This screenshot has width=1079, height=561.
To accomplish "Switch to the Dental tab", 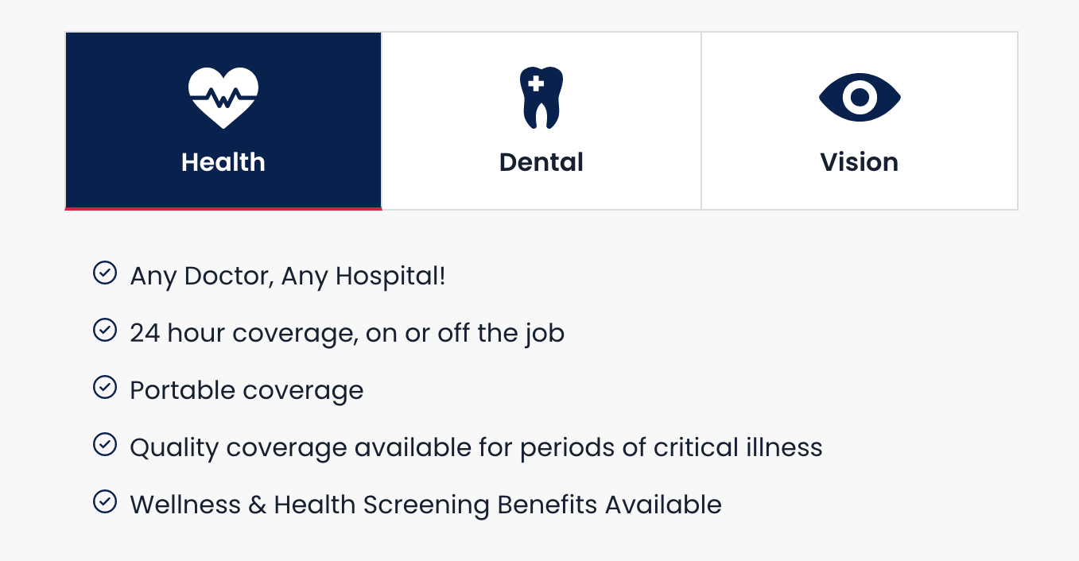I will pos(541,162).
